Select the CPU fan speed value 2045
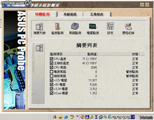Screen dimensions: 154x120 pos(94,68)
